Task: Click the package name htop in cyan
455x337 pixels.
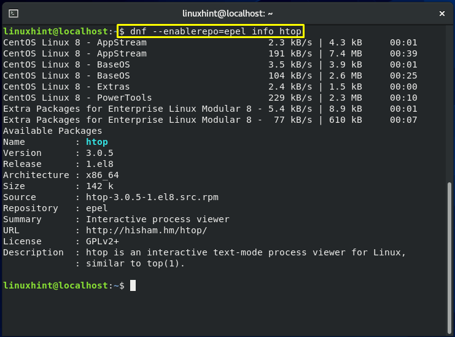Action: click(97, 142)
